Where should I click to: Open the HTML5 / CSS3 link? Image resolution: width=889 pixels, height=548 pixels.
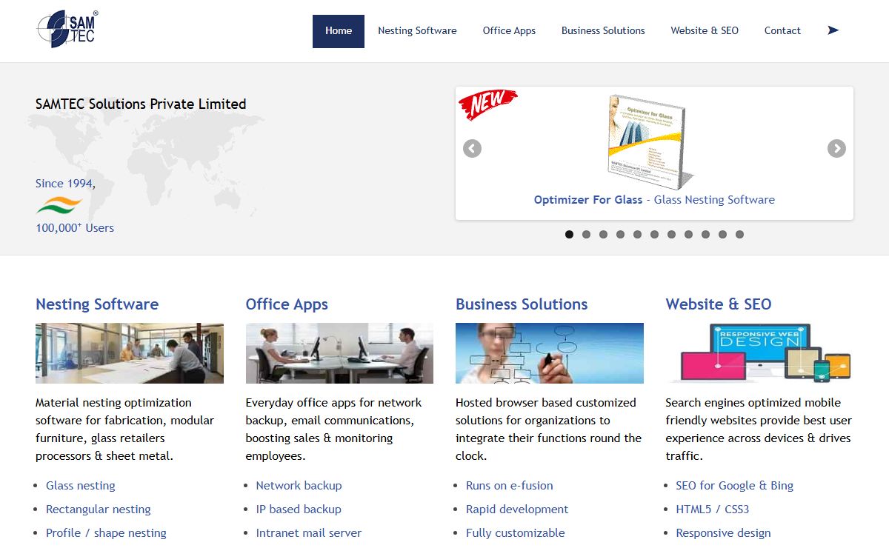point(712,509)
